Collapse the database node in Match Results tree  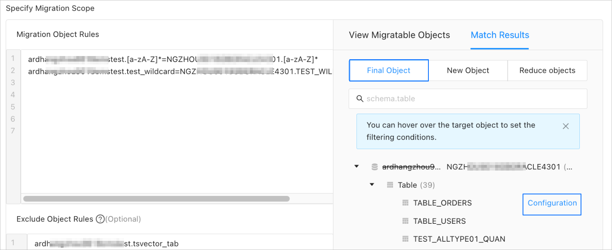click(x=356, y=167)
